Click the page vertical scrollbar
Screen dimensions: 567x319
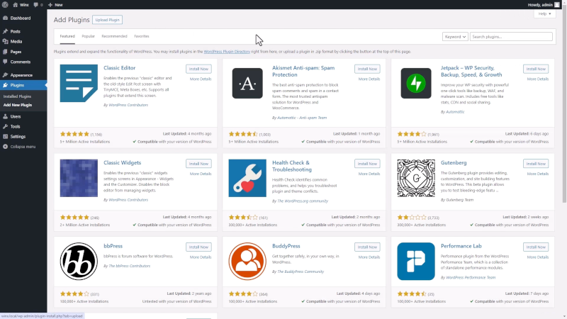[564, 105]
